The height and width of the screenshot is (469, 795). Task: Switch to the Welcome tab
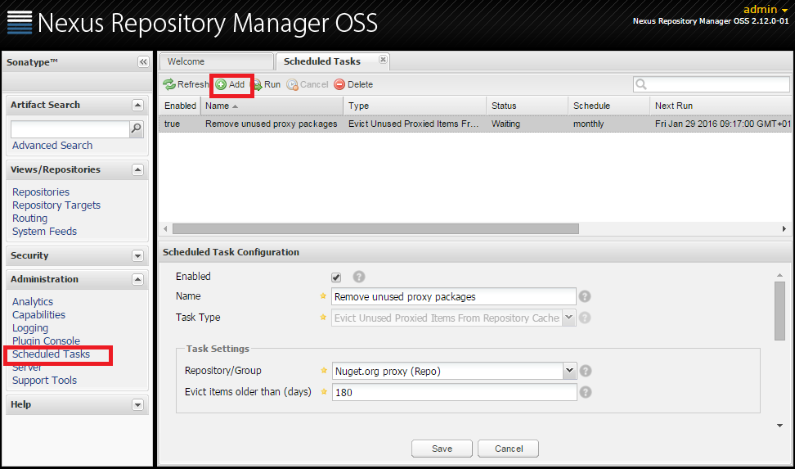pos(217,61)
